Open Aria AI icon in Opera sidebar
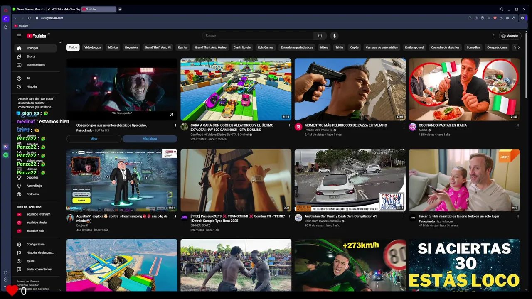This screenshot has height=299, width=532. pyautogui.click(x=6, y=147)
